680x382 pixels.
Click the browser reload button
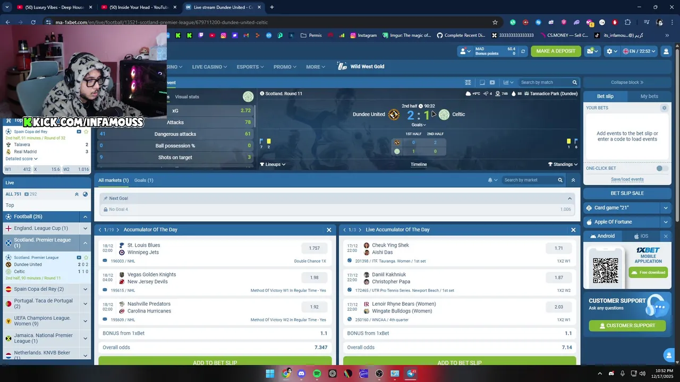(x=33, y=22)
